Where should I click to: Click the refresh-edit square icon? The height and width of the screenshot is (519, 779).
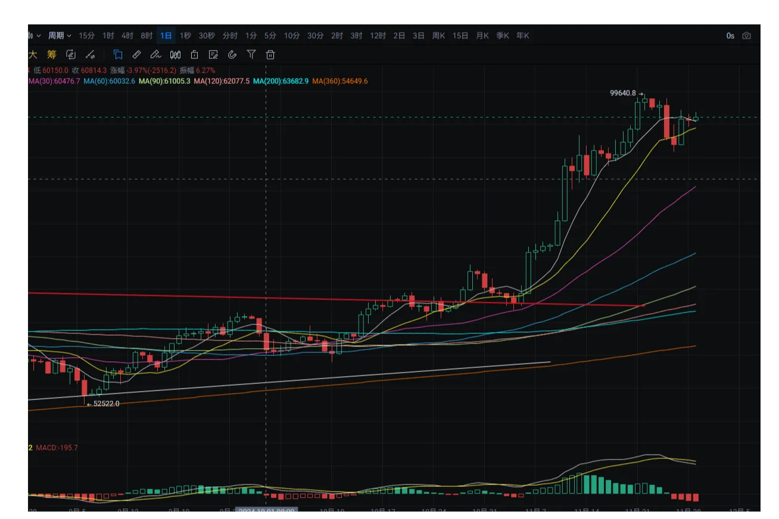coord(71,55)
